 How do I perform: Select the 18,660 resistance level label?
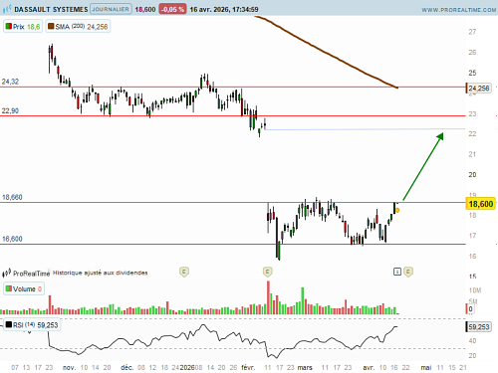pos(12,197)
